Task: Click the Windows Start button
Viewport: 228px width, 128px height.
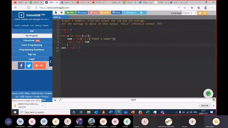Action: tap(15, 112)
